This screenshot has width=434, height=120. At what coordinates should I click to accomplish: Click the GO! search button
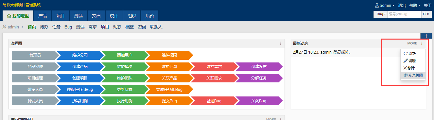point(426,14)
